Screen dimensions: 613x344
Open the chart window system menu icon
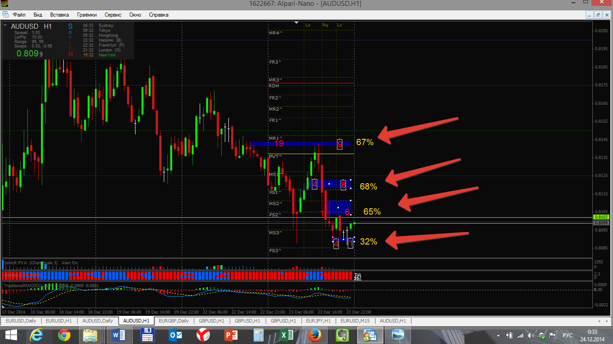tap(5, 15)
